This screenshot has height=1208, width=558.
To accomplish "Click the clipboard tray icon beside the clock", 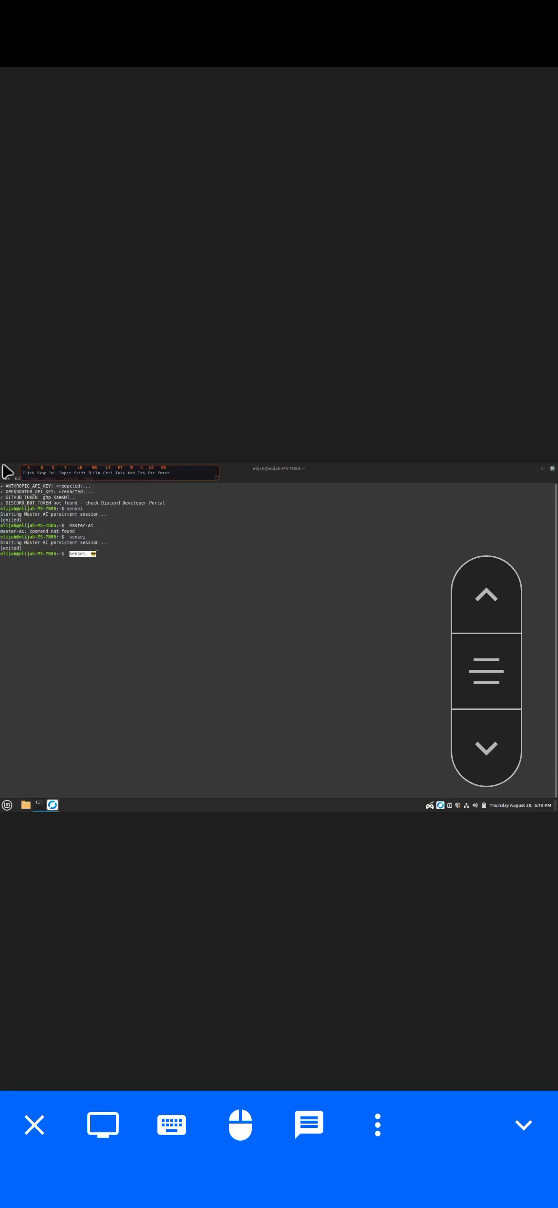I will click(484, 805).
